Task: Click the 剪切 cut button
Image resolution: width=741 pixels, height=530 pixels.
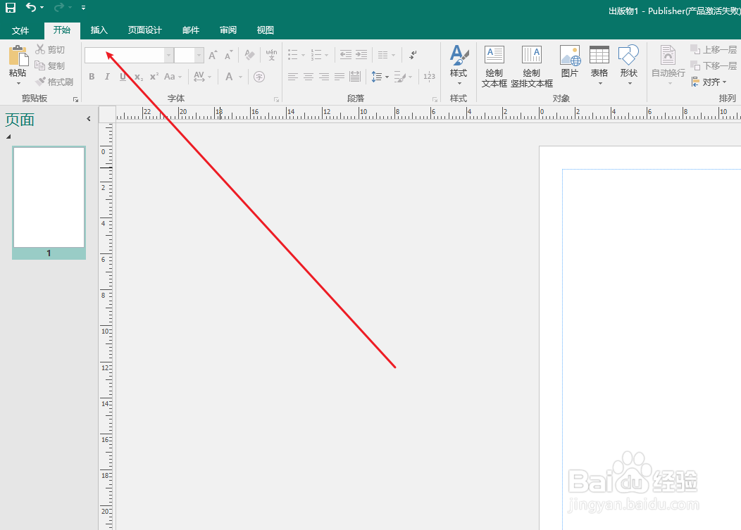Action: [50, 49]
